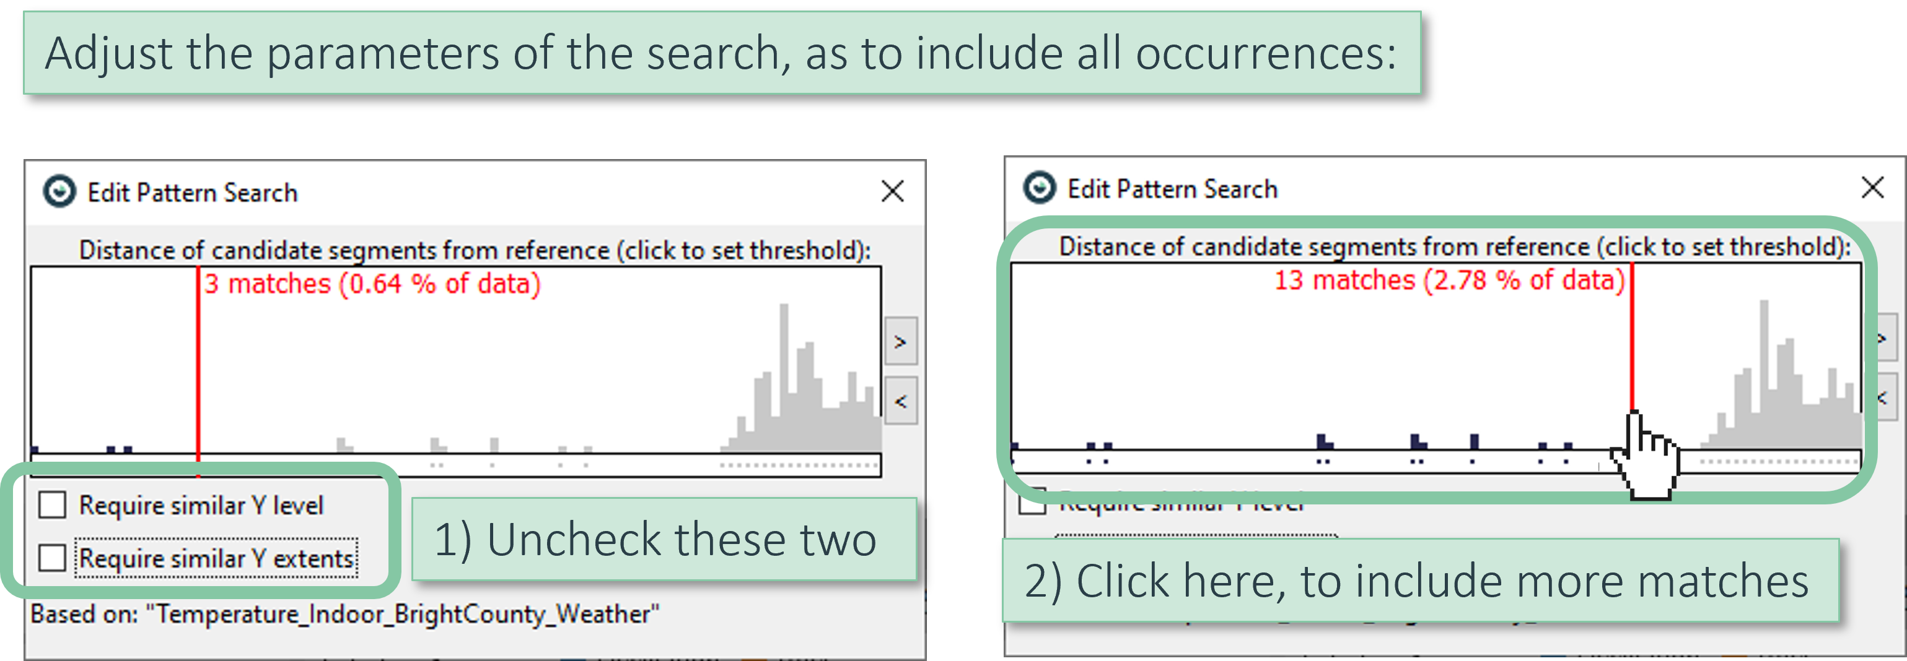Screen dimensions: 1907x661
Task: Toggle the 'Require similar Y level' checkbox
Action: [53, 505]
